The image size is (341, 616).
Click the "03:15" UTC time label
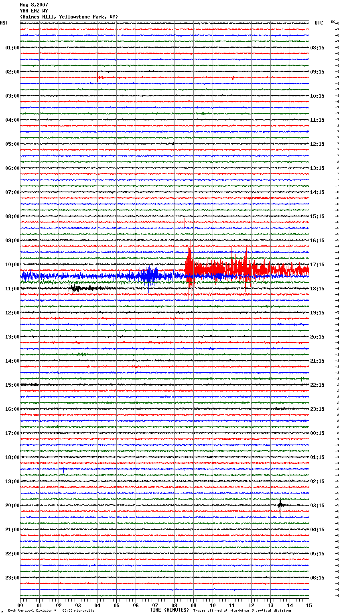point(317,506)
